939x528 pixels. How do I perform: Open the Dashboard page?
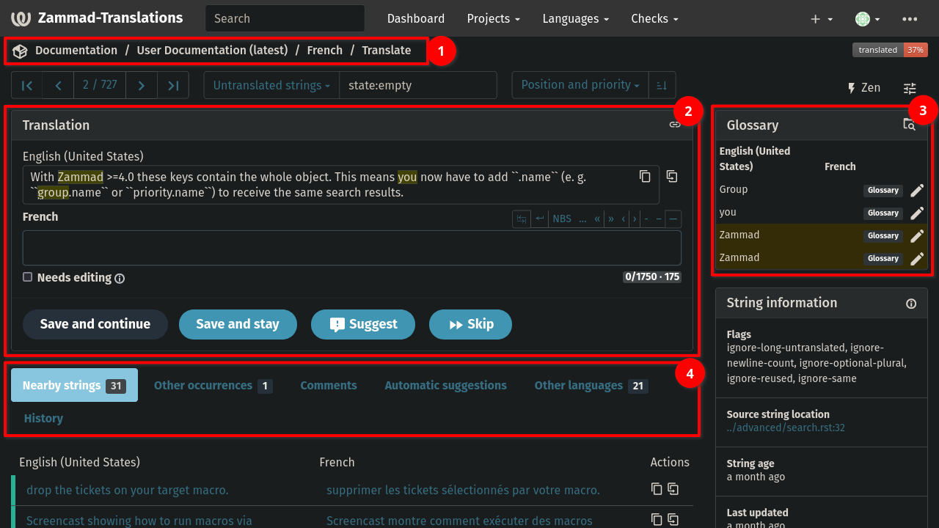416,19
